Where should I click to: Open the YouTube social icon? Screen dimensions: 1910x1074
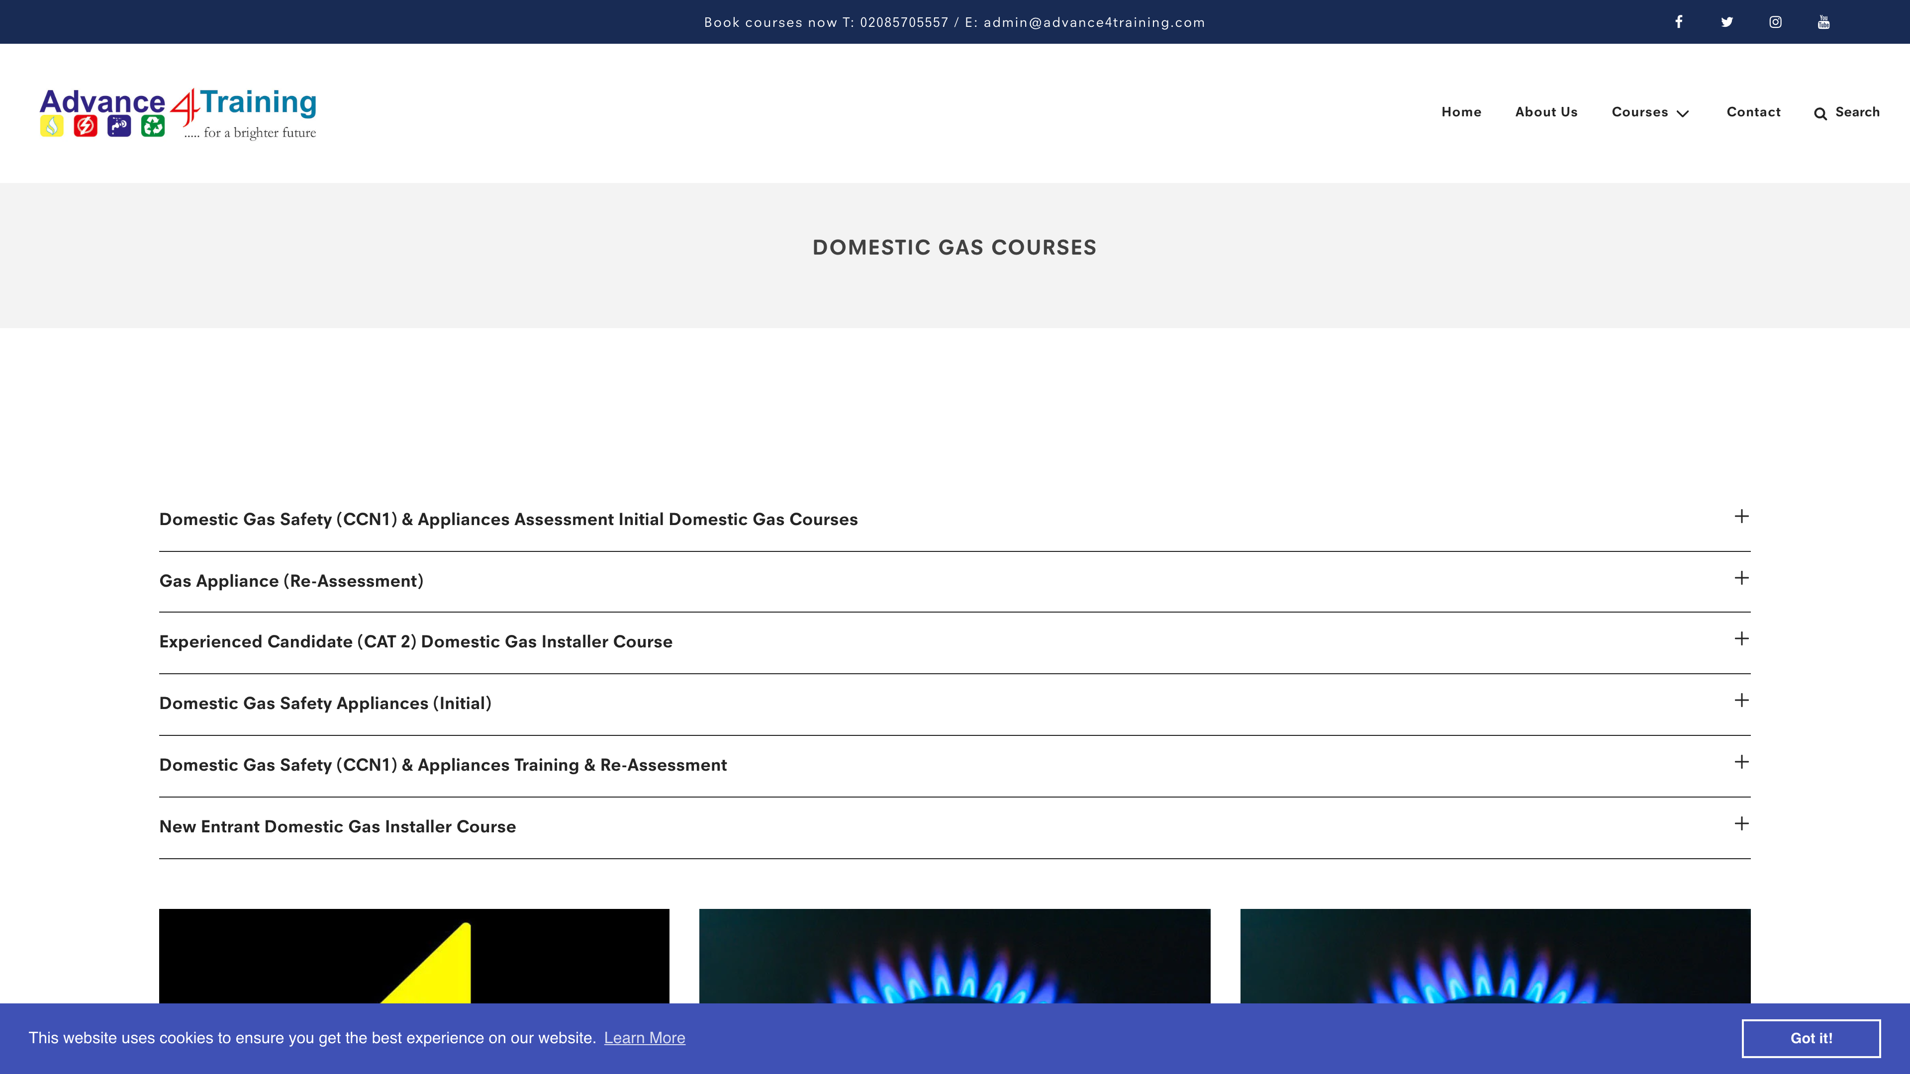(1823, 21)
